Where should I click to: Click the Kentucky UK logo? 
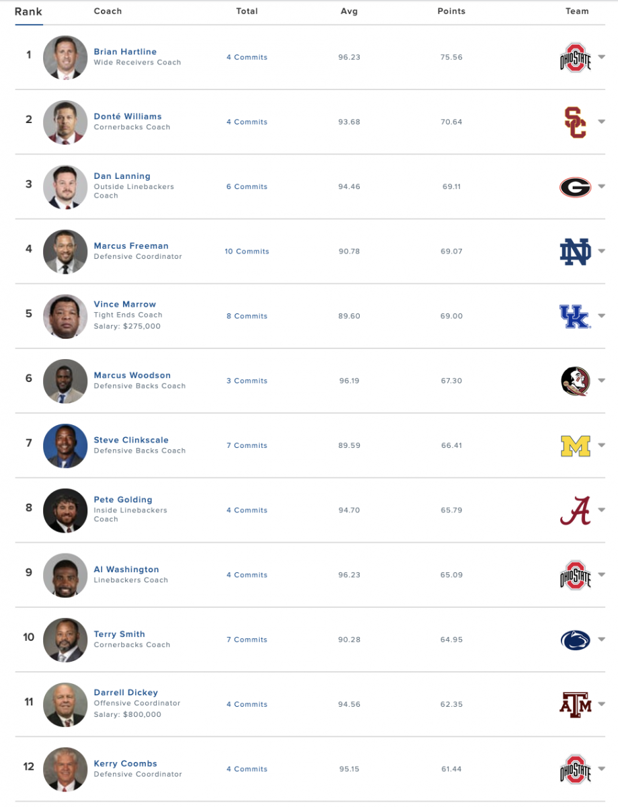point(575,316)
